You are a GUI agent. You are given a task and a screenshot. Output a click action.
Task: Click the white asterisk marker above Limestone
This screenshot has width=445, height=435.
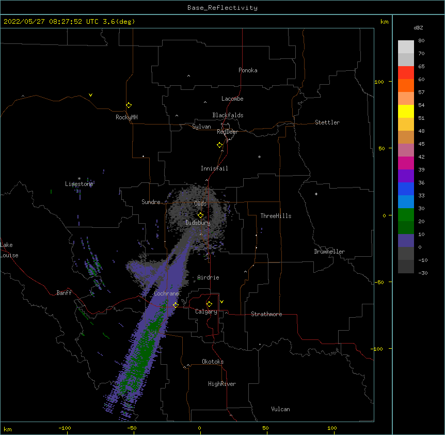tap(79, 179)
